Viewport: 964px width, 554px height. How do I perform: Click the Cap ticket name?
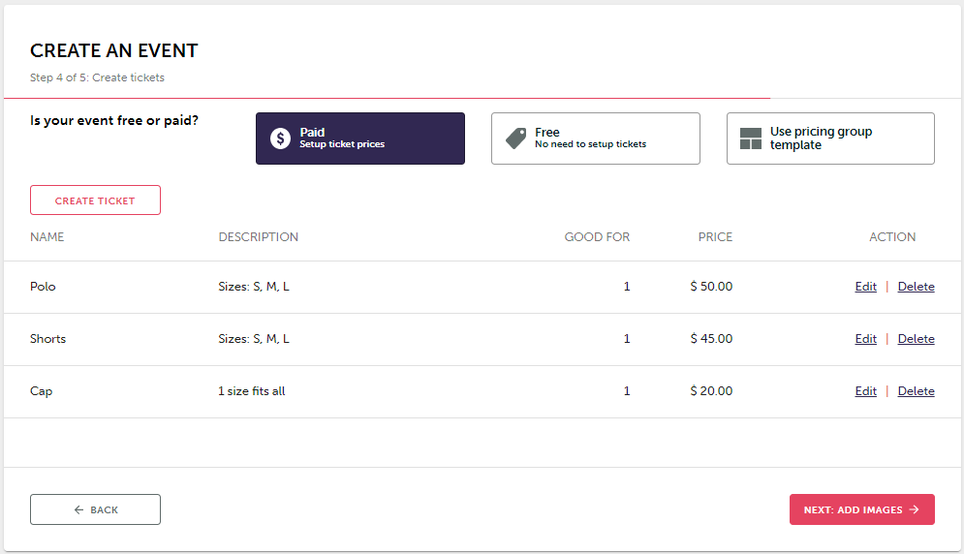pos(42,391)
